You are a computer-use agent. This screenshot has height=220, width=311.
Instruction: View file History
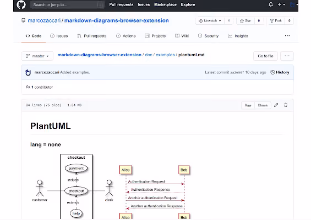(x=280, y=72)
